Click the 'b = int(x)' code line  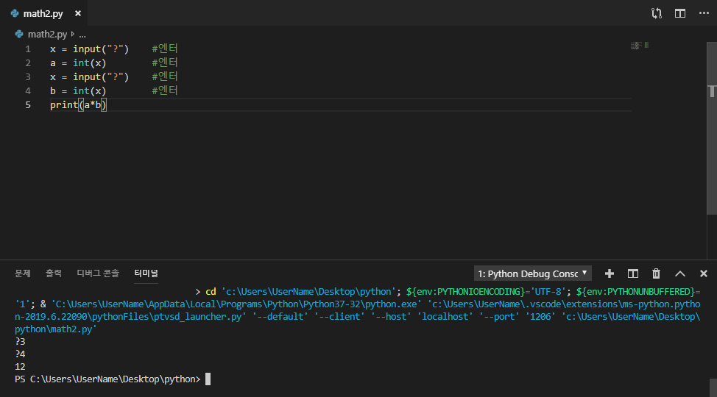(78, 91)
